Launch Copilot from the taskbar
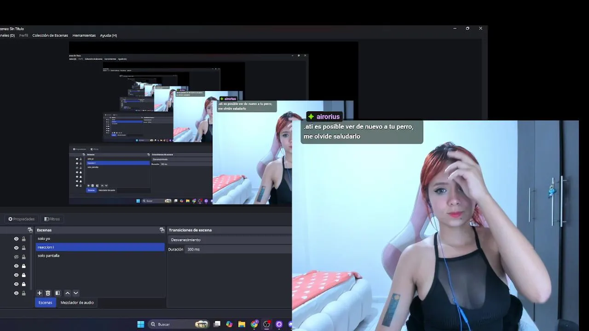The height and width of the screenshot is (331, 589). click(229, 324)
